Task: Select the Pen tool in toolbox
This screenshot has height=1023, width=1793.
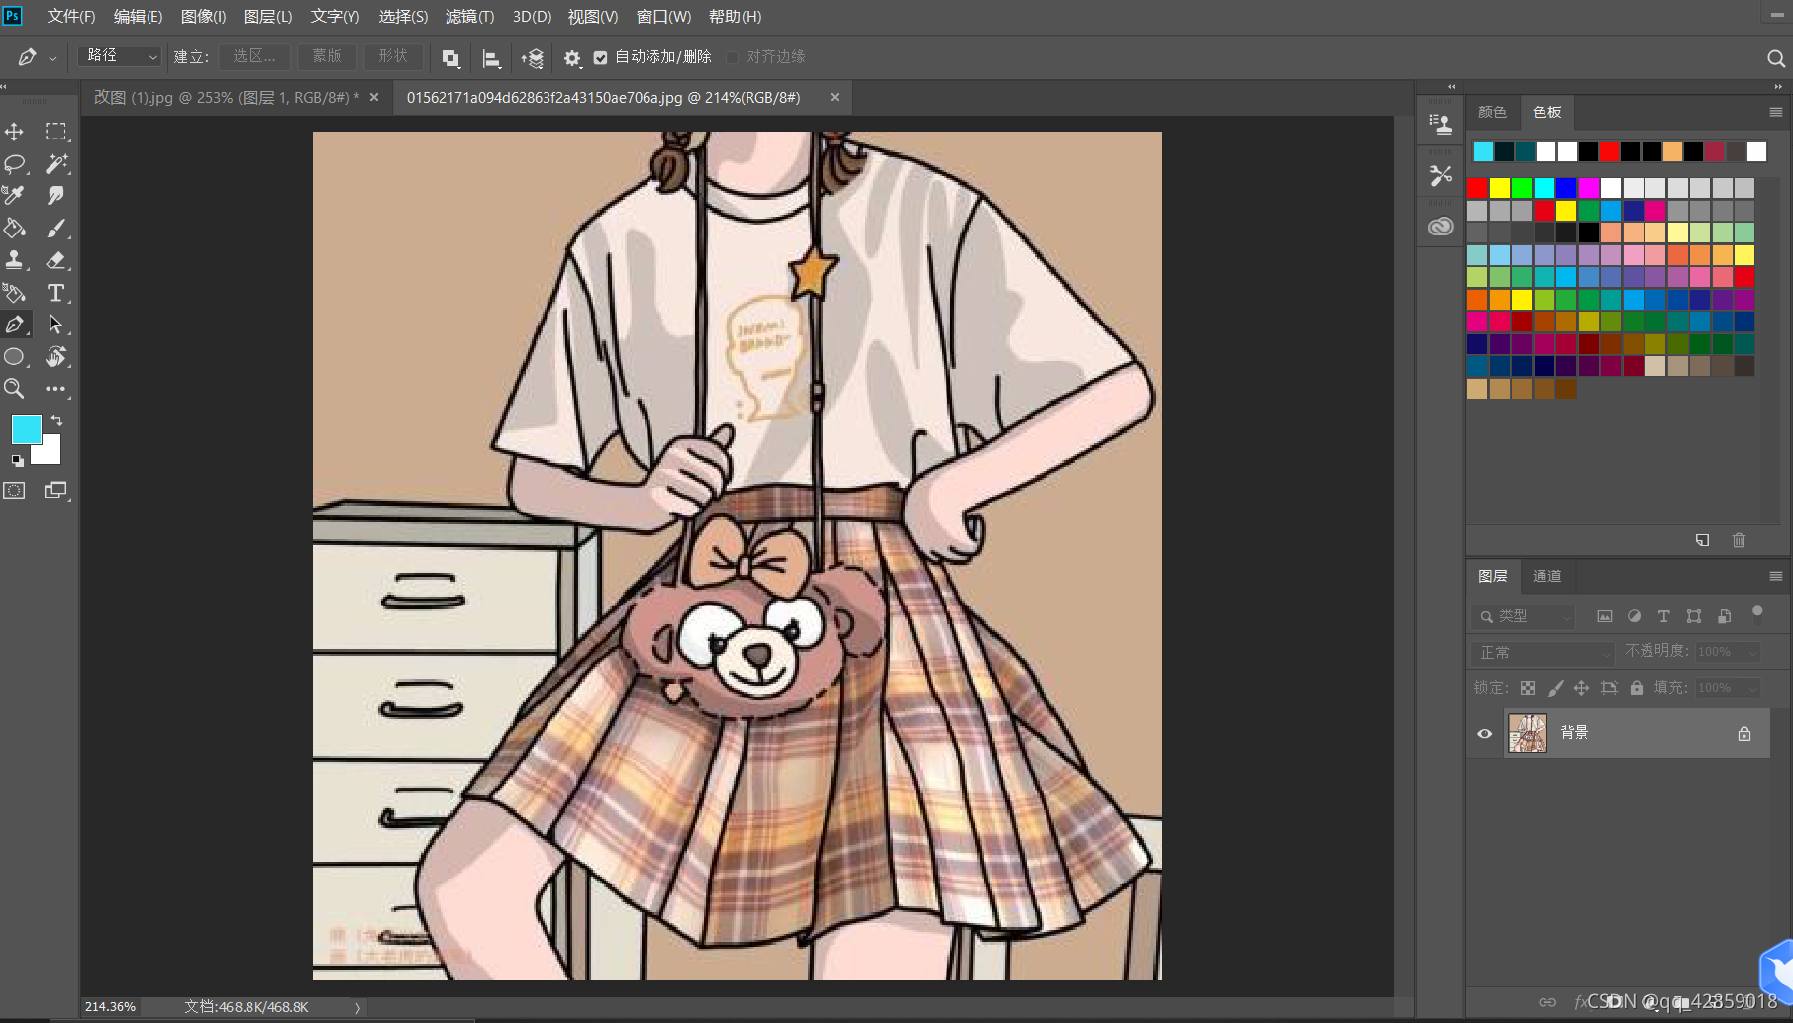Action: [x=15, y=325]
